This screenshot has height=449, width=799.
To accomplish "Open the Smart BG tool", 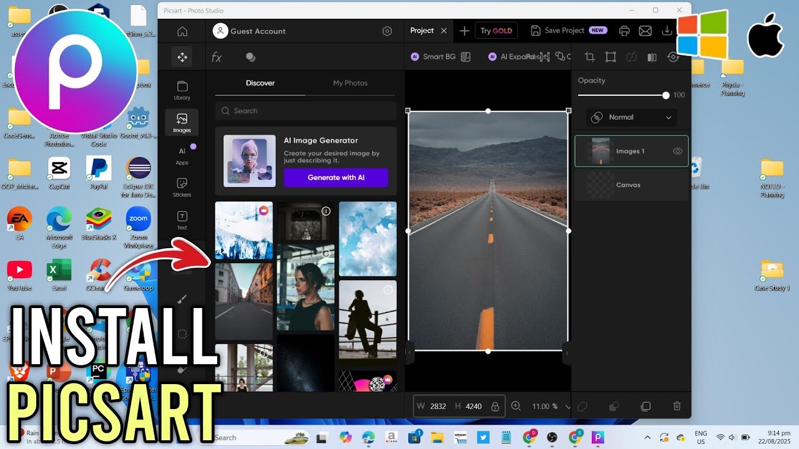I will (x=434, y=57).
